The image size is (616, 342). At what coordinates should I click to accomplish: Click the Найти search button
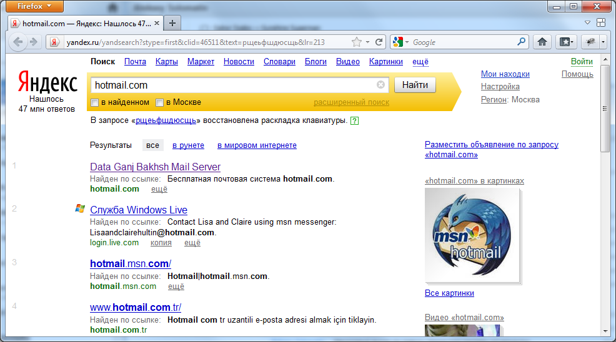[x=415, y=85]
